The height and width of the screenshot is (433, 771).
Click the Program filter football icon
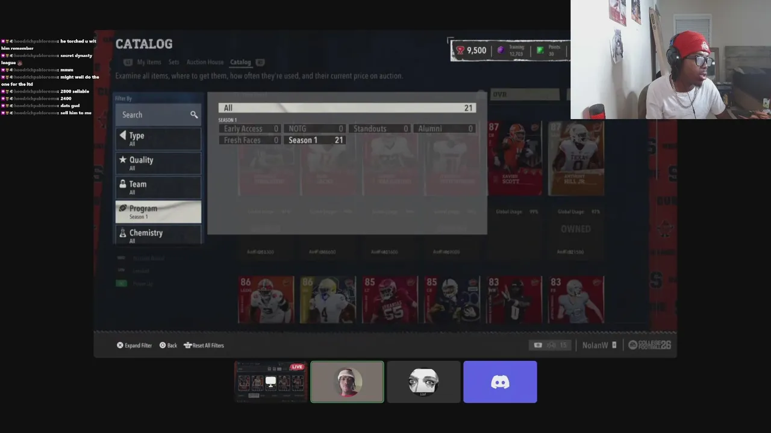point(123,208)
